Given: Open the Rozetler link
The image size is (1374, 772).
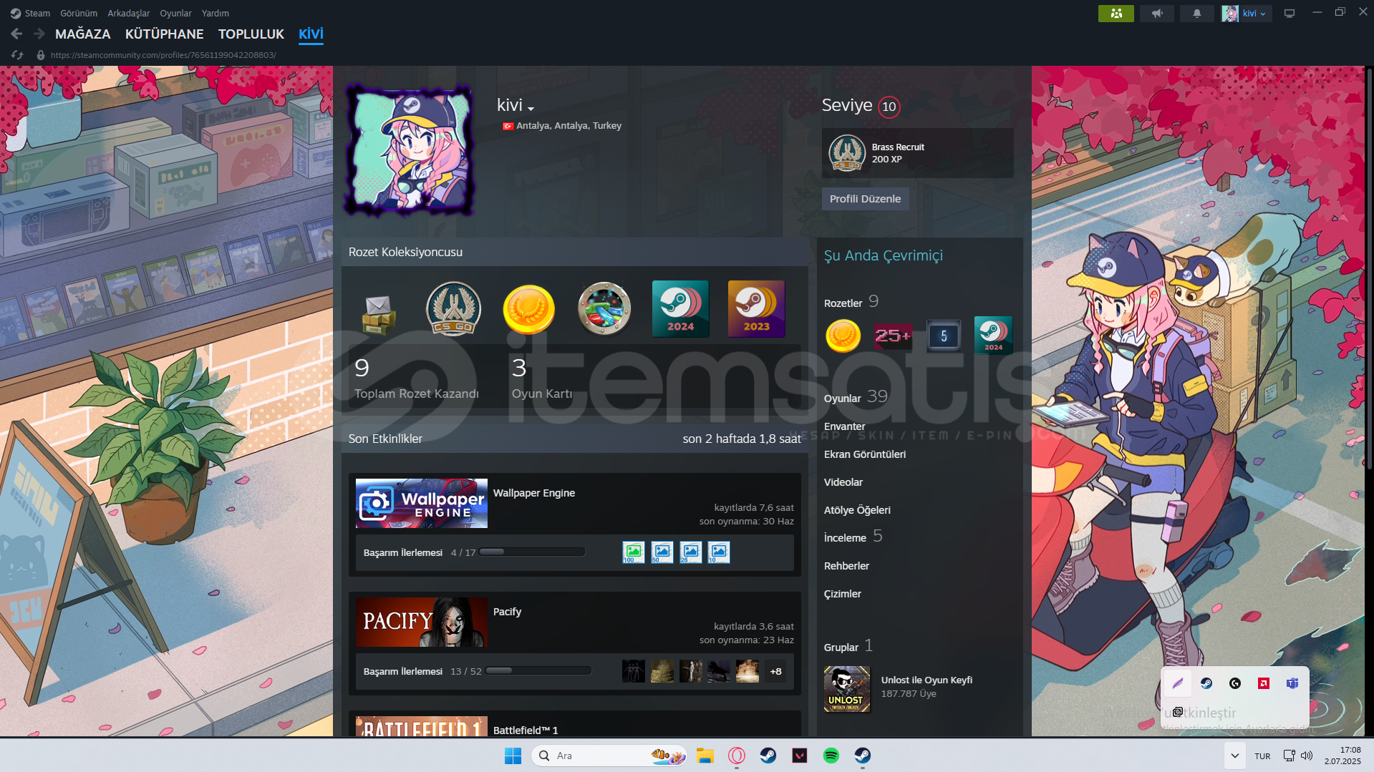Looking at the screenshot, I should 843,303.
